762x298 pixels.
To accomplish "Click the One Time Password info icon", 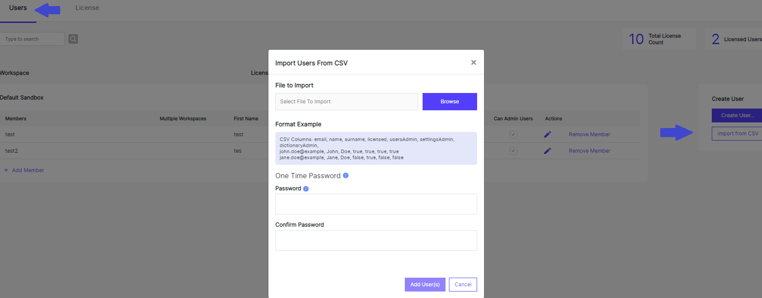I will coord(345,176).
